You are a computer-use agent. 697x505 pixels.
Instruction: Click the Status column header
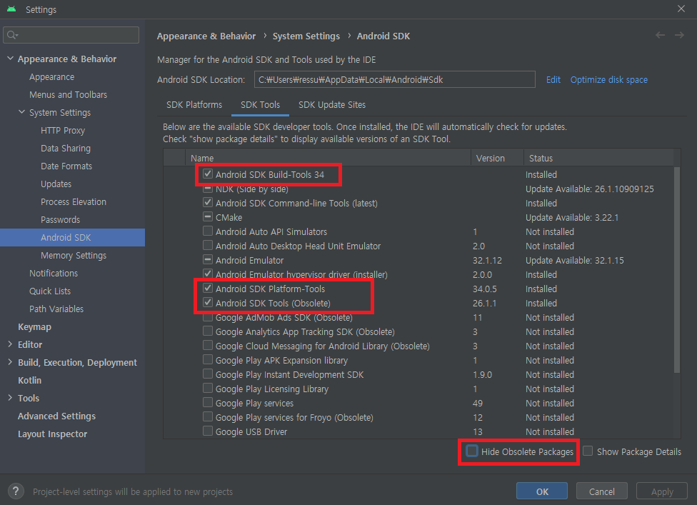tap(598, 158)
